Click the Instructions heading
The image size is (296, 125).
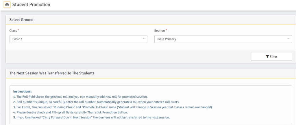23,91
